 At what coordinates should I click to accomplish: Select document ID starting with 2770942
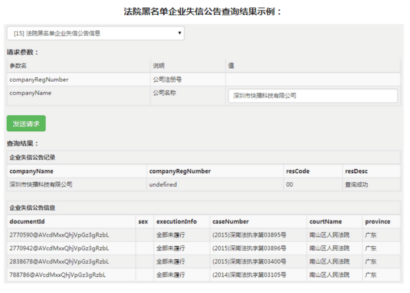tap(59, 247)
